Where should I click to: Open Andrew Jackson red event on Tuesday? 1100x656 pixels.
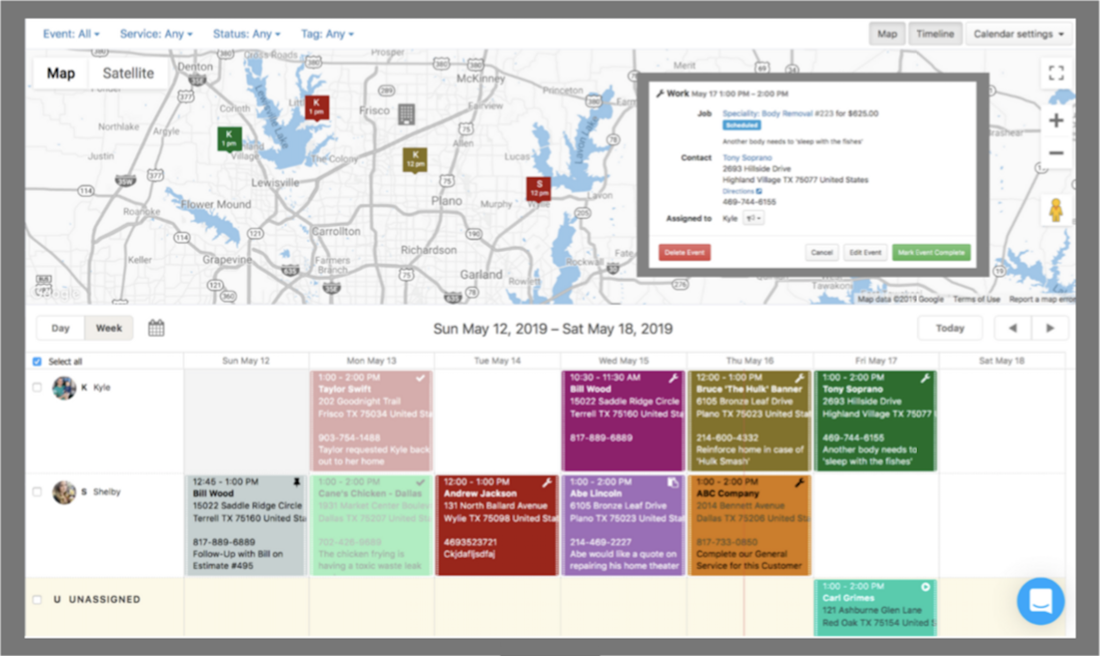(x=496, y=525)
